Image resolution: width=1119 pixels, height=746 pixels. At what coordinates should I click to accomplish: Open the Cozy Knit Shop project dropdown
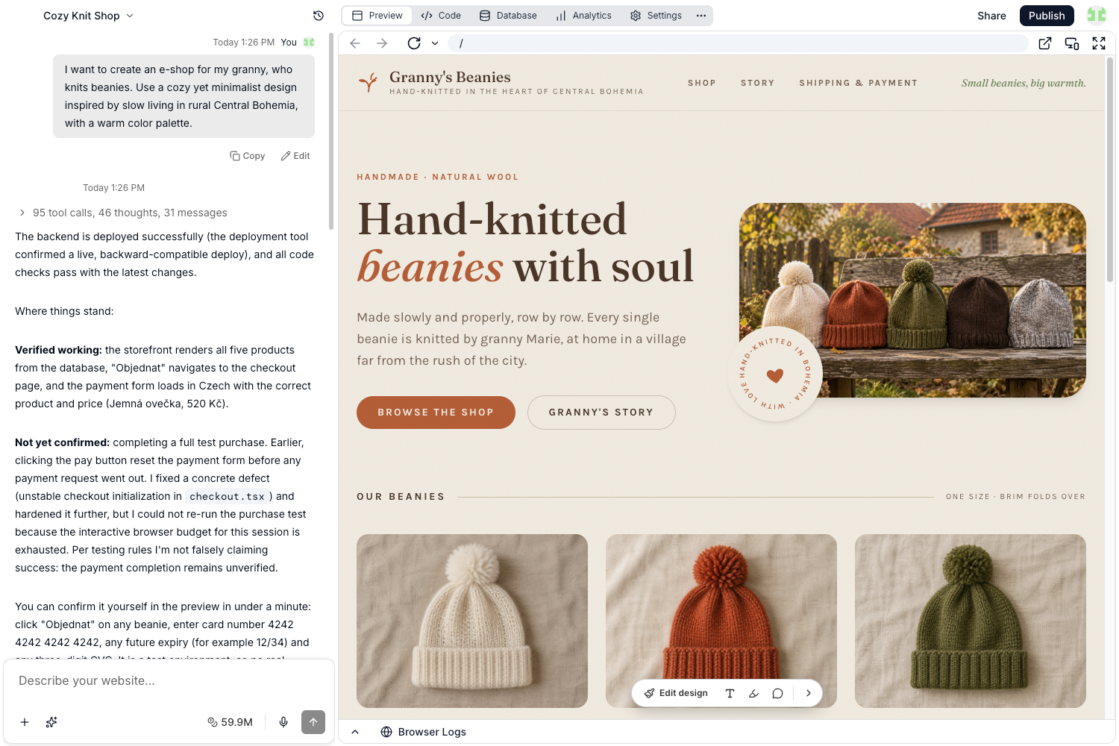click(88, 16)
